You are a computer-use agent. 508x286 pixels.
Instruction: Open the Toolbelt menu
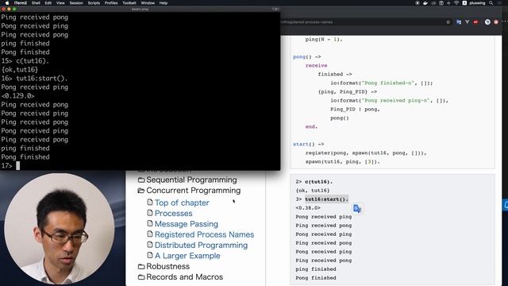[x=129, y=3]
